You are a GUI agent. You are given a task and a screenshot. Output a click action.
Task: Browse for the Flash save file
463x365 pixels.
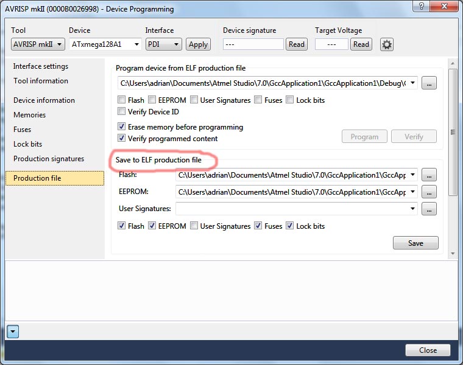tap(429, 175)
